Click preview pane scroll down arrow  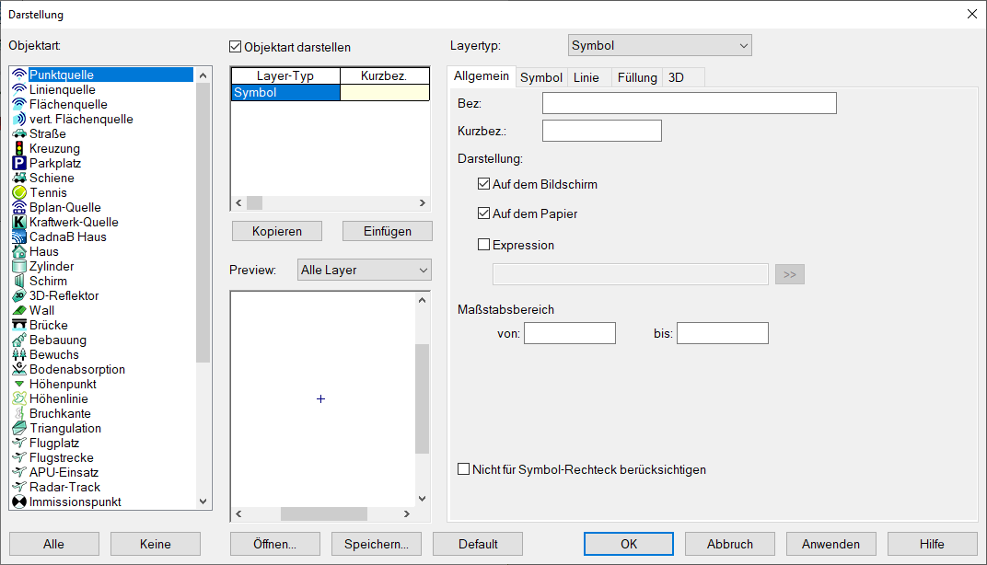pyautogui.click(x=423, y=499)
